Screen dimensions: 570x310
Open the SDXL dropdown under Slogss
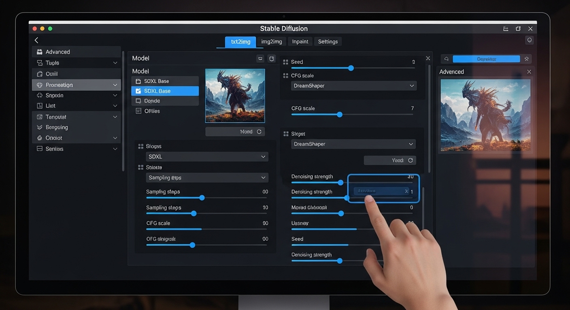point(207,157)
